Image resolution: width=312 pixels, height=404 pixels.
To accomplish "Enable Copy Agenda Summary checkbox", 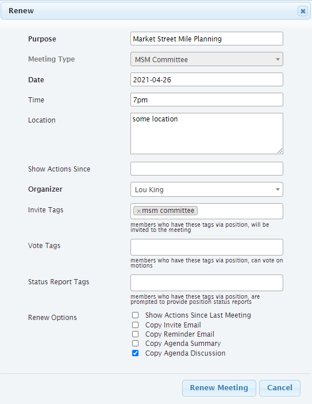I will pos(135,344).
